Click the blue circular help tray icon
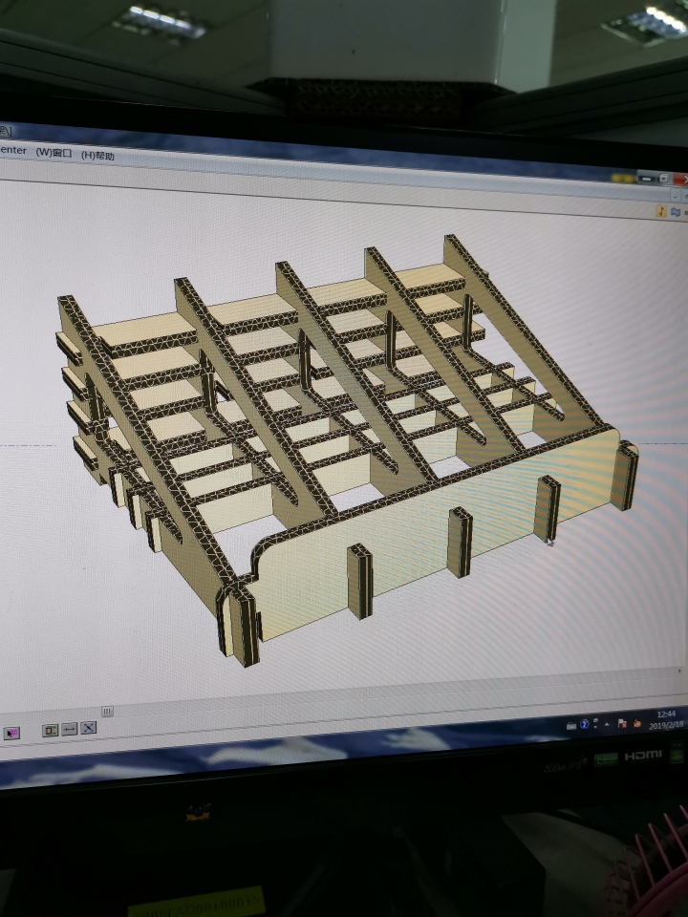688x917 pixels. coord(585,726)
